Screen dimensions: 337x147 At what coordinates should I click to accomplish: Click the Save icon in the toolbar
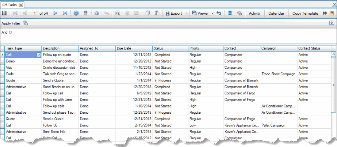(4, 13)
